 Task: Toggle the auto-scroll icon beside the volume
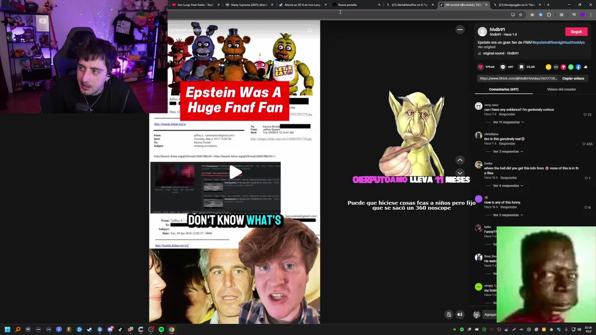(449, 315)
